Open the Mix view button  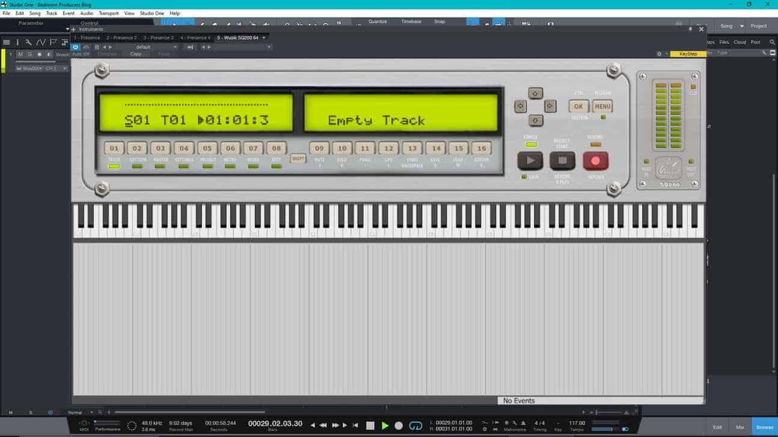[x=740, y=427]
